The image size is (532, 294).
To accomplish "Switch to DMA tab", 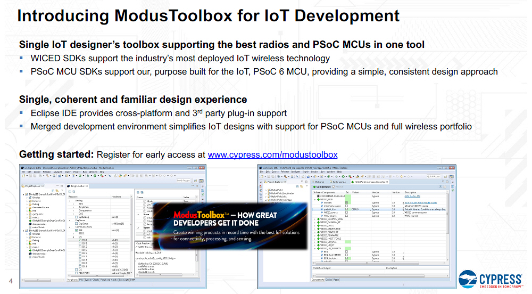I will click(132, 280).
